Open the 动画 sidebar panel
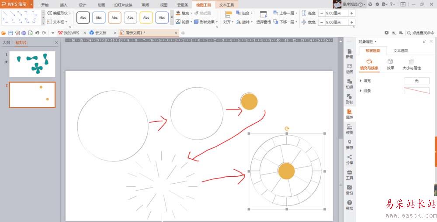This screenshot has height=222, width=437. [350, 69]
